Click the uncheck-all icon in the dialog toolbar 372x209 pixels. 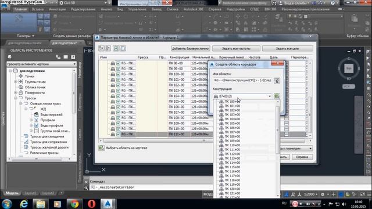point(123,48)
